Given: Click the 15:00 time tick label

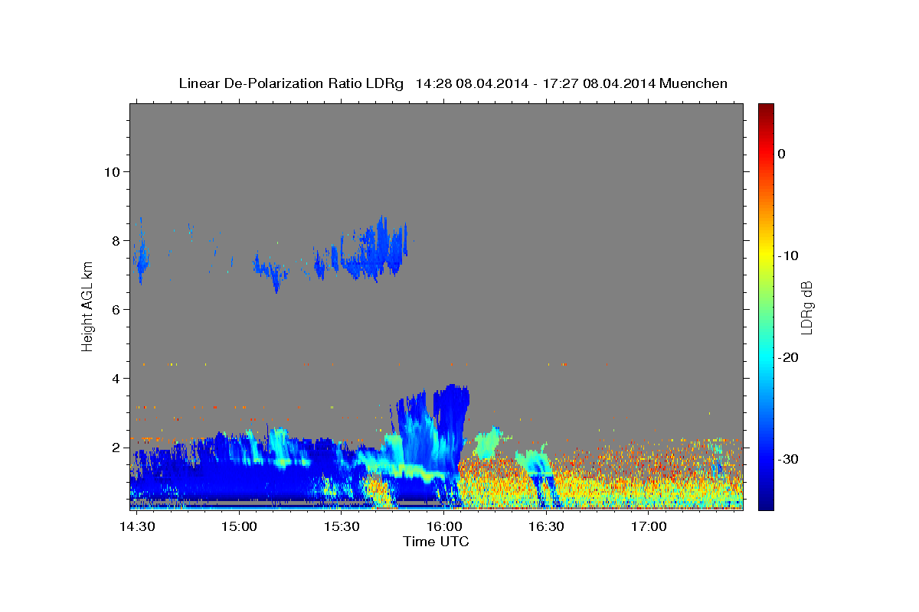Looking at the screenshot, I should pyautogui.click(x=239, y=526).
